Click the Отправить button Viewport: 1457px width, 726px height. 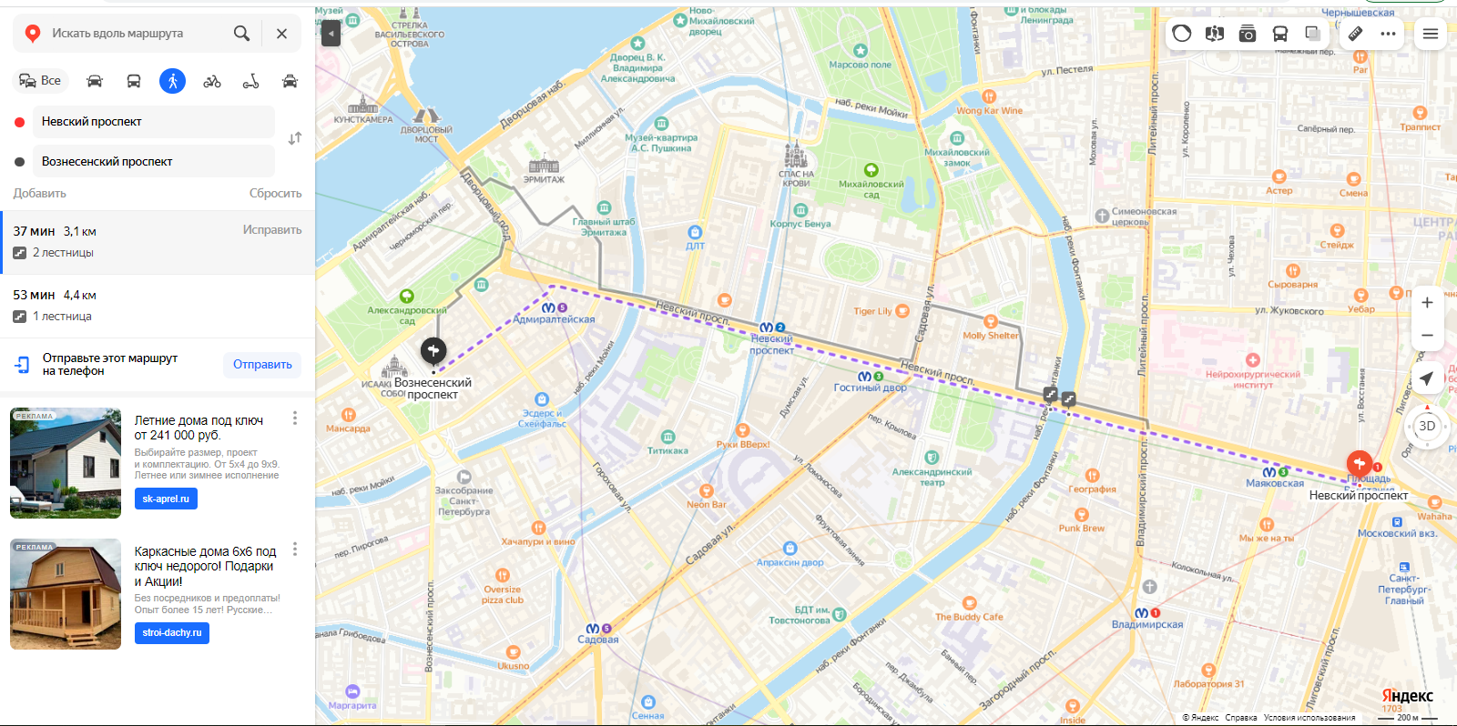click(262, 365)
